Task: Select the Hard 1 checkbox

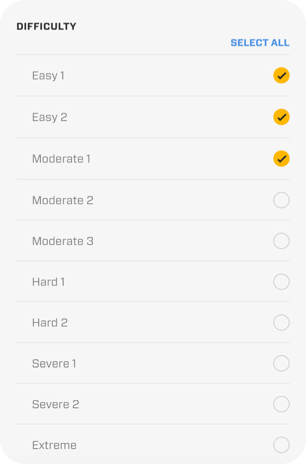Action: (281, 281)
